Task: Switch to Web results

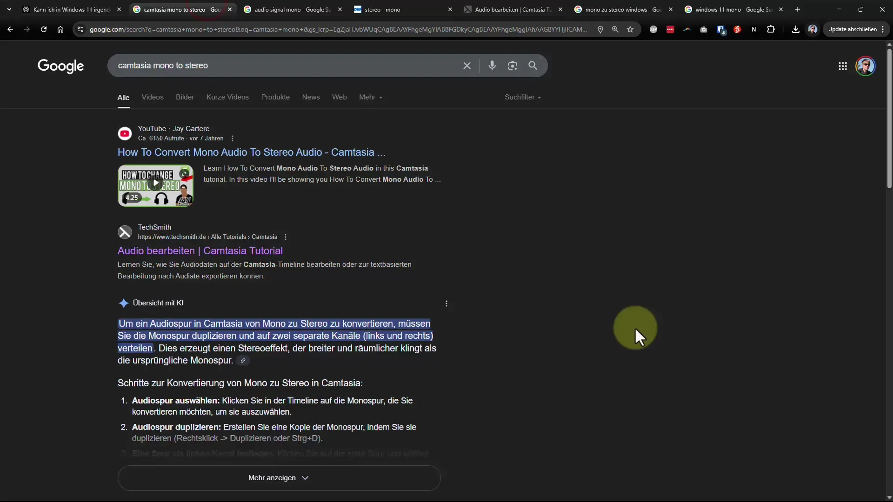Action: (340, 97)
